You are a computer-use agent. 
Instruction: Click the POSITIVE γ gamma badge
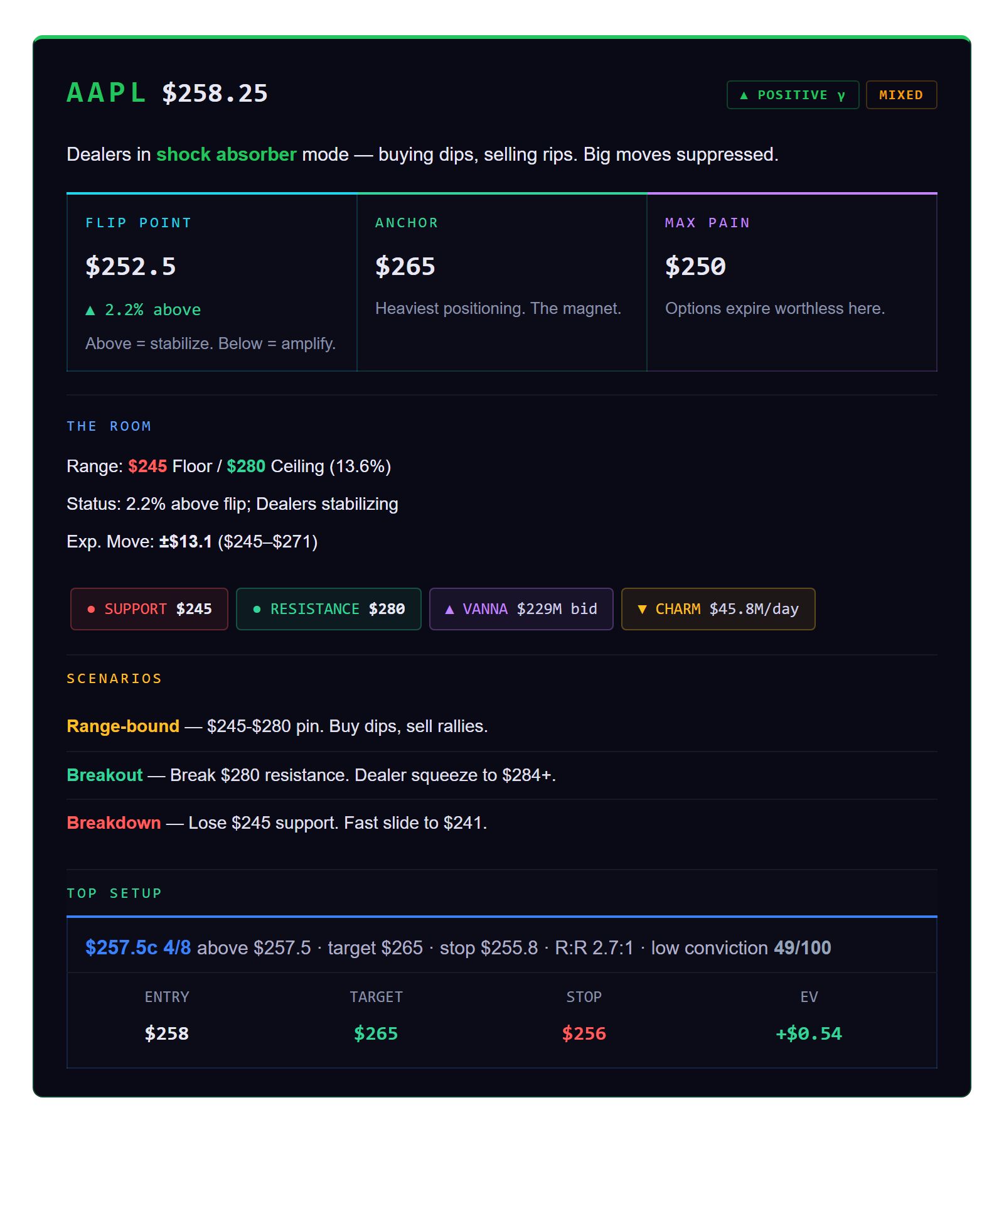point(793,95)
